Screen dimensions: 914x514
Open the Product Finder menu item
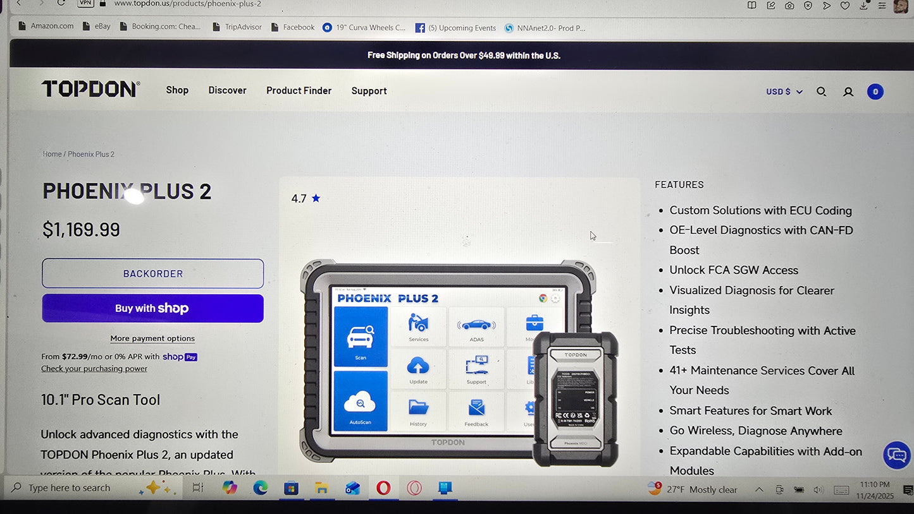coord(299,91)
